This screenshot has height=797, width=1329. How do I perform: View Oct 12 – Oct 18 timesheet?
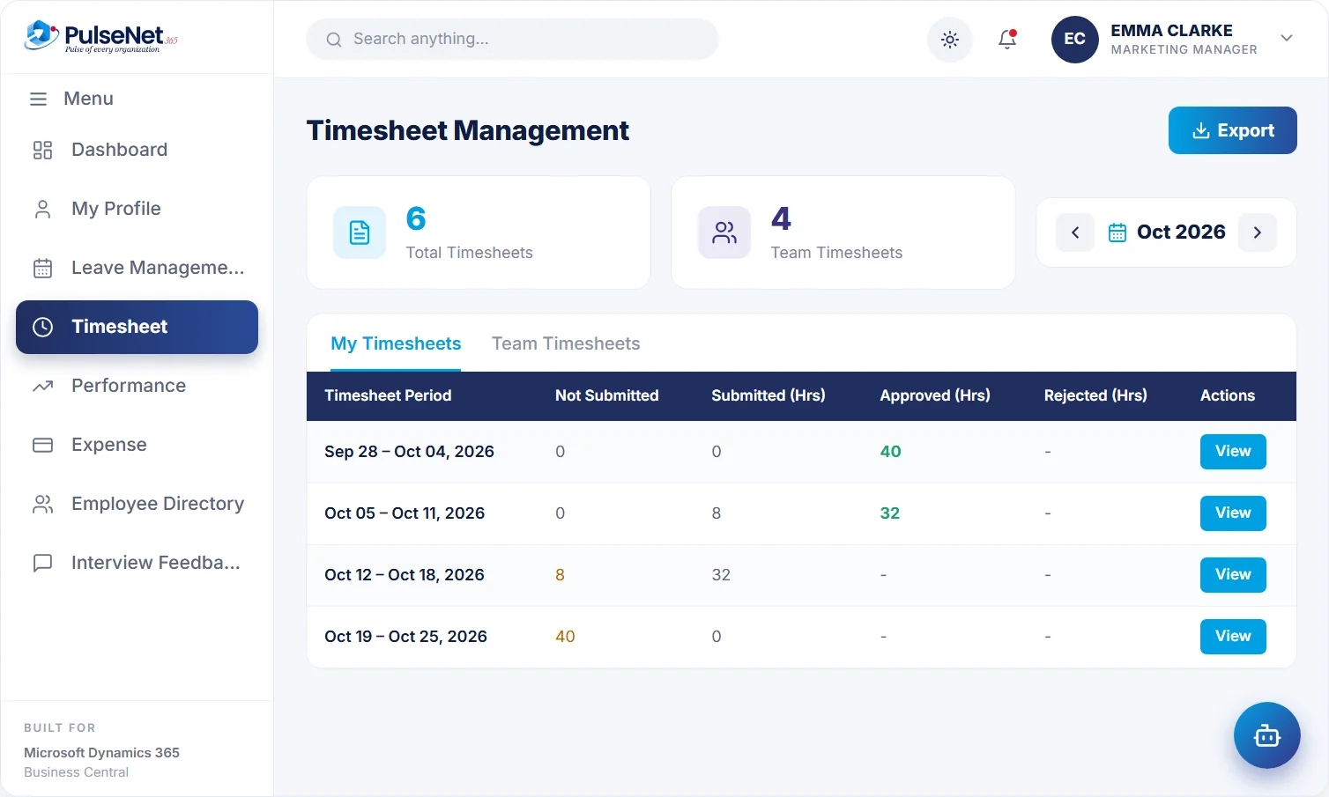tap(1233, 574)
